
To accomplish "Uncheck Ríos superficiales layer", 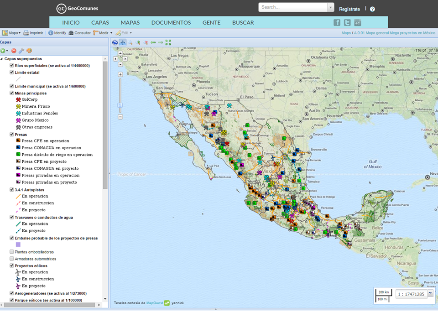I will click(x=11, y=65).
